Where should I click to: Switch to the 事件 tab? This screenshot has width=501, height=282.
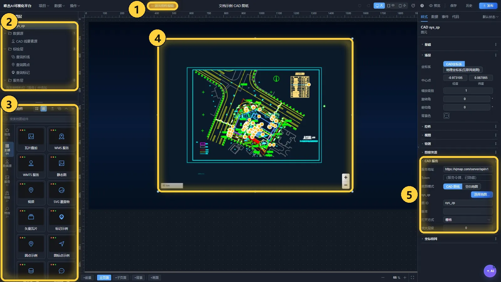point(445,17)
